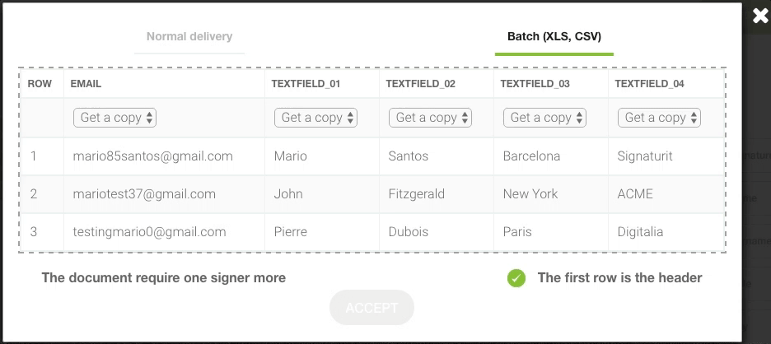771x344 pixels.
Task: Click the first row is the header label
Action: coord(619,278)
